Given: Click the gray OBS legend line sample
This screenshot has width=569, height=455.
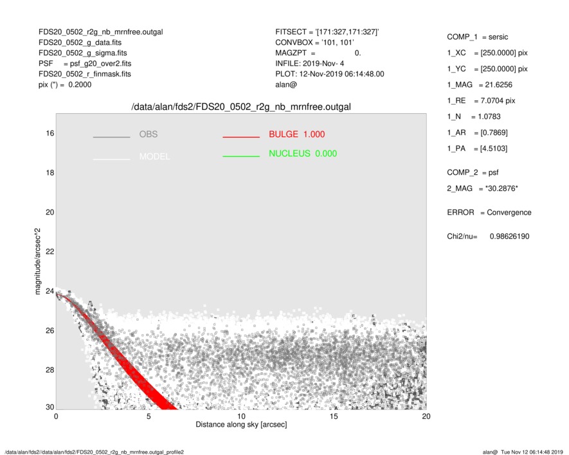Looking at the screenshot, I should tap(111, 137).
